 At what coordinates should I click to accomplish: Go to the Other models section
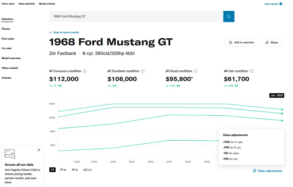(10, 68)
